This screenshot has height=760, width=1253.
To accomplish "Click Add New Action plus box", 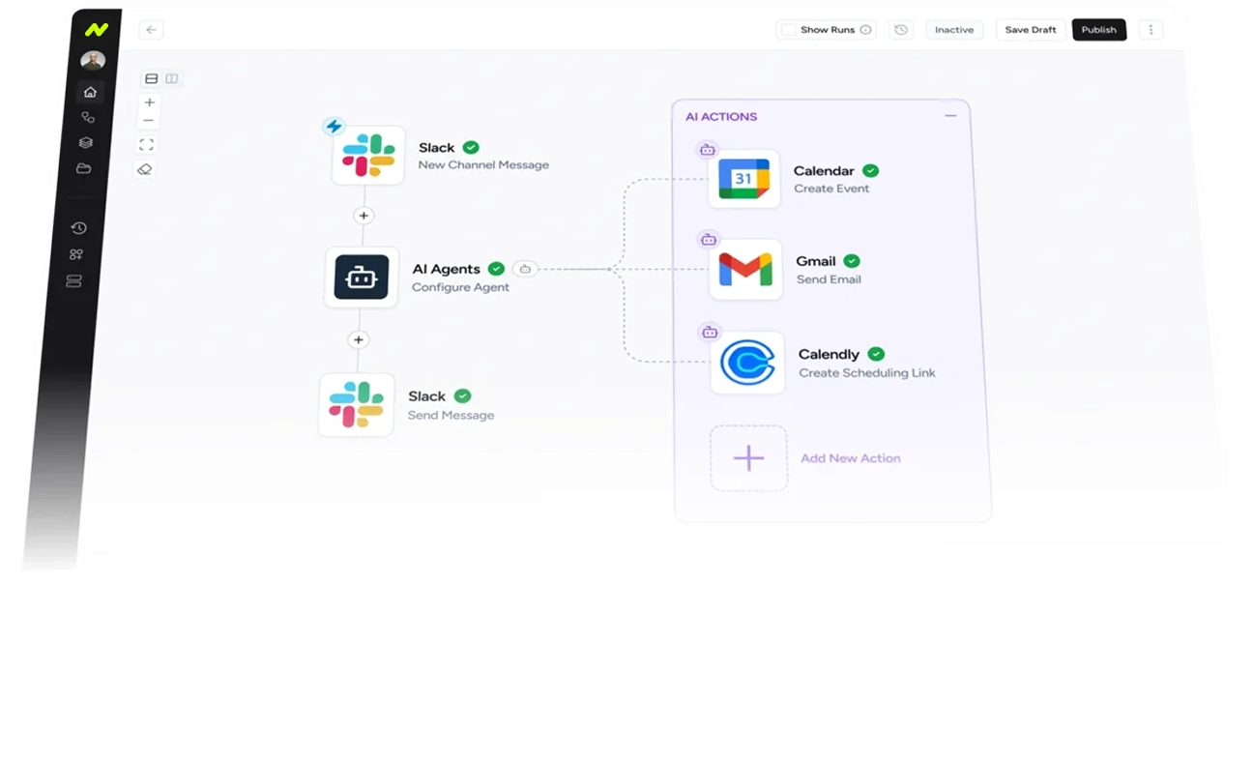I will [x=748, y=458].
